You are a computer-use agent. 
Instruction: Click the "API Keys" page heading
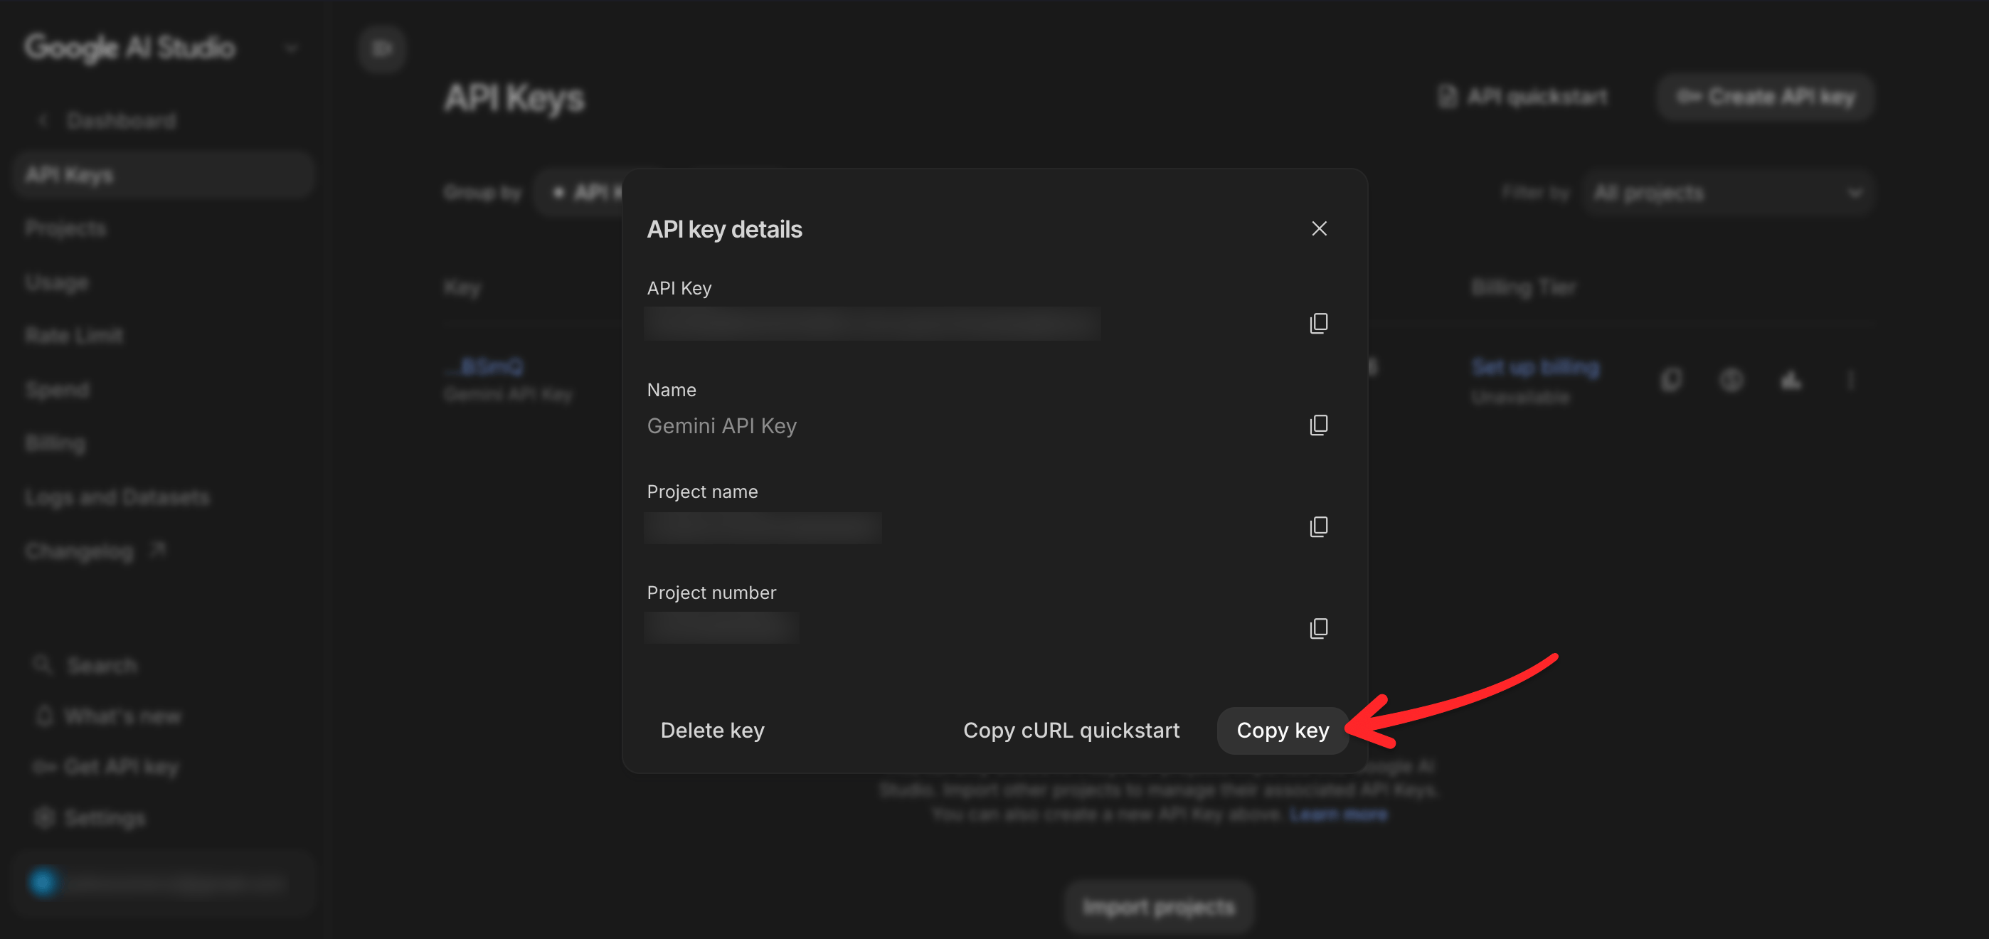tap(514, 98)
